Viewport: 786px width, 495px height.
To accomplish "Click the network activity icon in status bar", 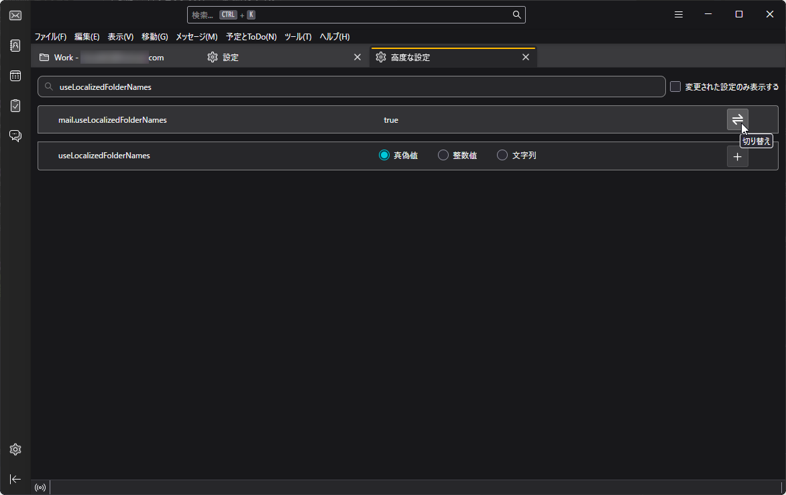I will point(40,487).
